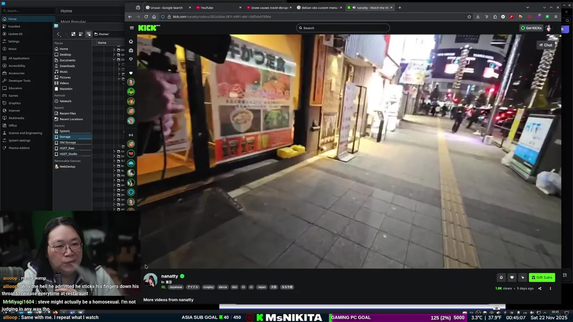Click the IRL category link
Image resolution: width=573 pixels, height=322 pixels.
point(163,287)
